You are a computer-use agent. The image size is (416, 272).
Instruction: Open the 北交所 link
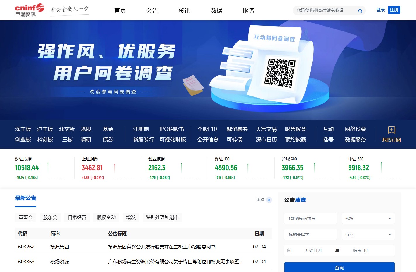coord(67,129)
